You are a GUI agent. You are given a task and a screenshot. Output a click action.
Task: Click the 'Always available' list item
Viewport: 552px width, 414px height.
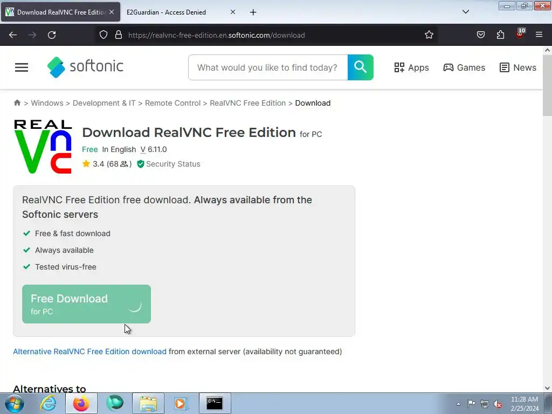point(64,250)
